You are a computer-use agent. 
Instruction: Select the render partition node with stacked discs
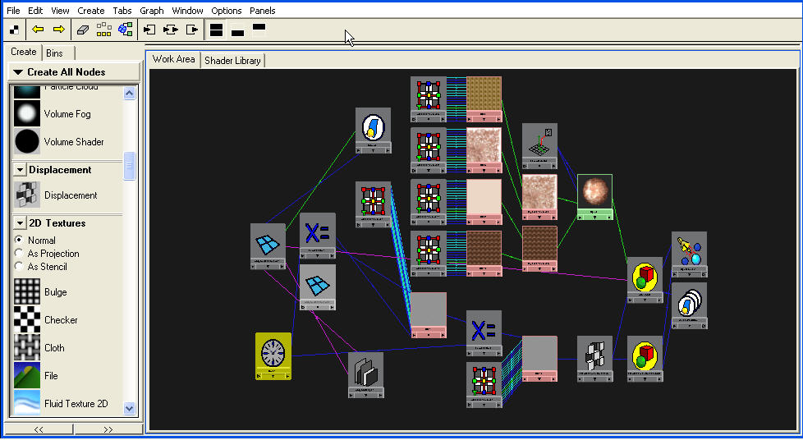(x=690, y=305)
